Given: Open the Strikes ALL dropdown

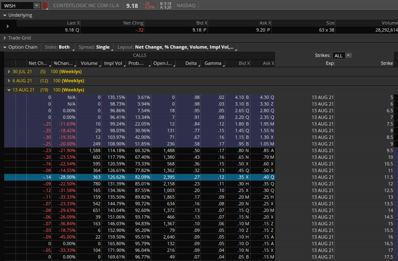Looking at the screenshot, I should point(342,56).
